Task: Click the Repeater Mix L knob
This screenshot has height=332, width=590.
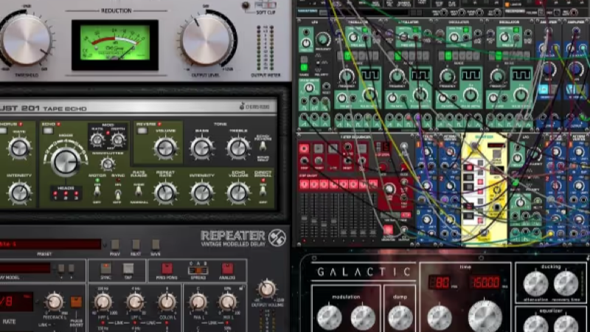Action: click(227, 302)
